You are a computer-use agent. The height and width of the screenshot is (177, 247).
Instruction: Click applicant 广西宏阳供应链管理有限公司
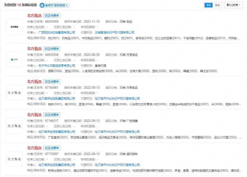[x=57, y=33]
